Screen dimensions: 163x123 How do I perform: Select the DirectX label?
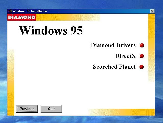[126, 56]
